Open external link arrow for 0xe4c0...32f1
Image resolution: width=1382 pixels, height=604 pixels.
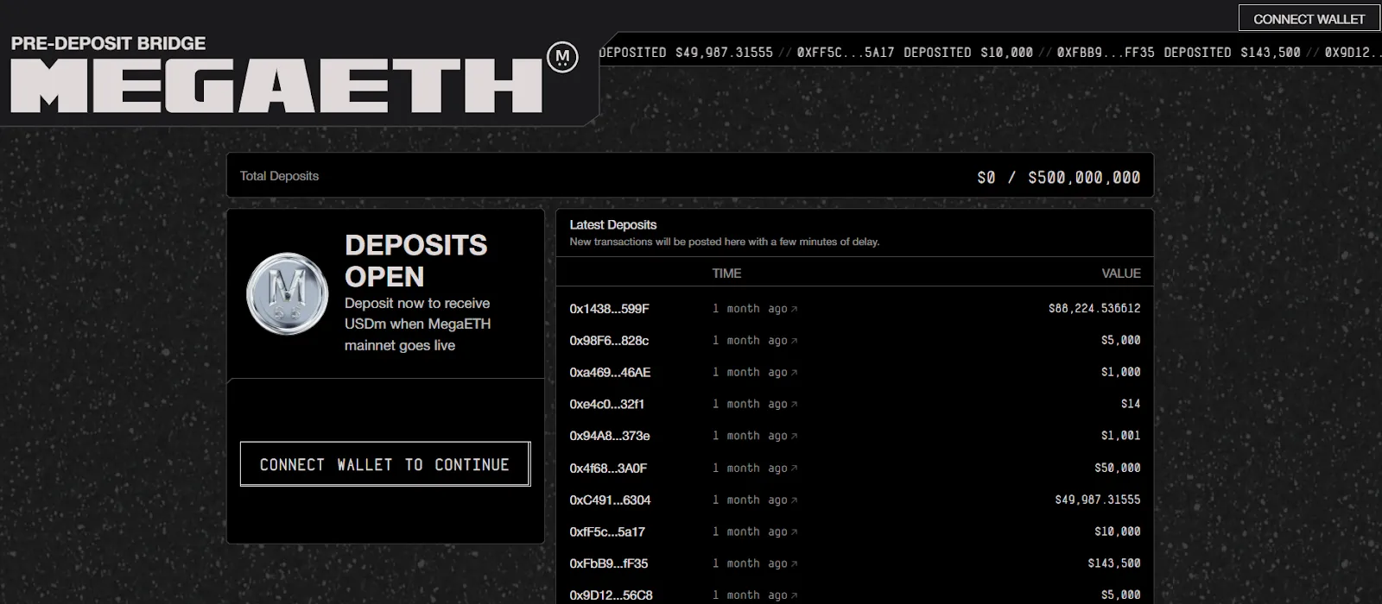coord(795,405)
